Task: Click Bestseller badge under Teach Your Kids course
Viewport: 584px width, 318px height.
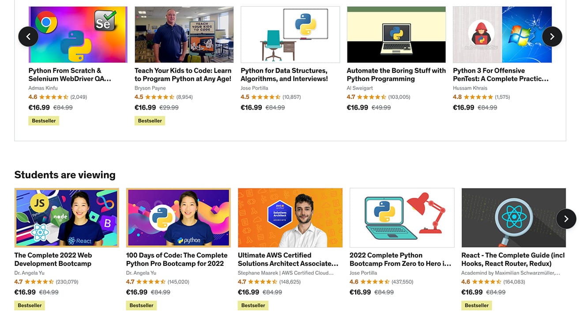Action: point(150,121)
